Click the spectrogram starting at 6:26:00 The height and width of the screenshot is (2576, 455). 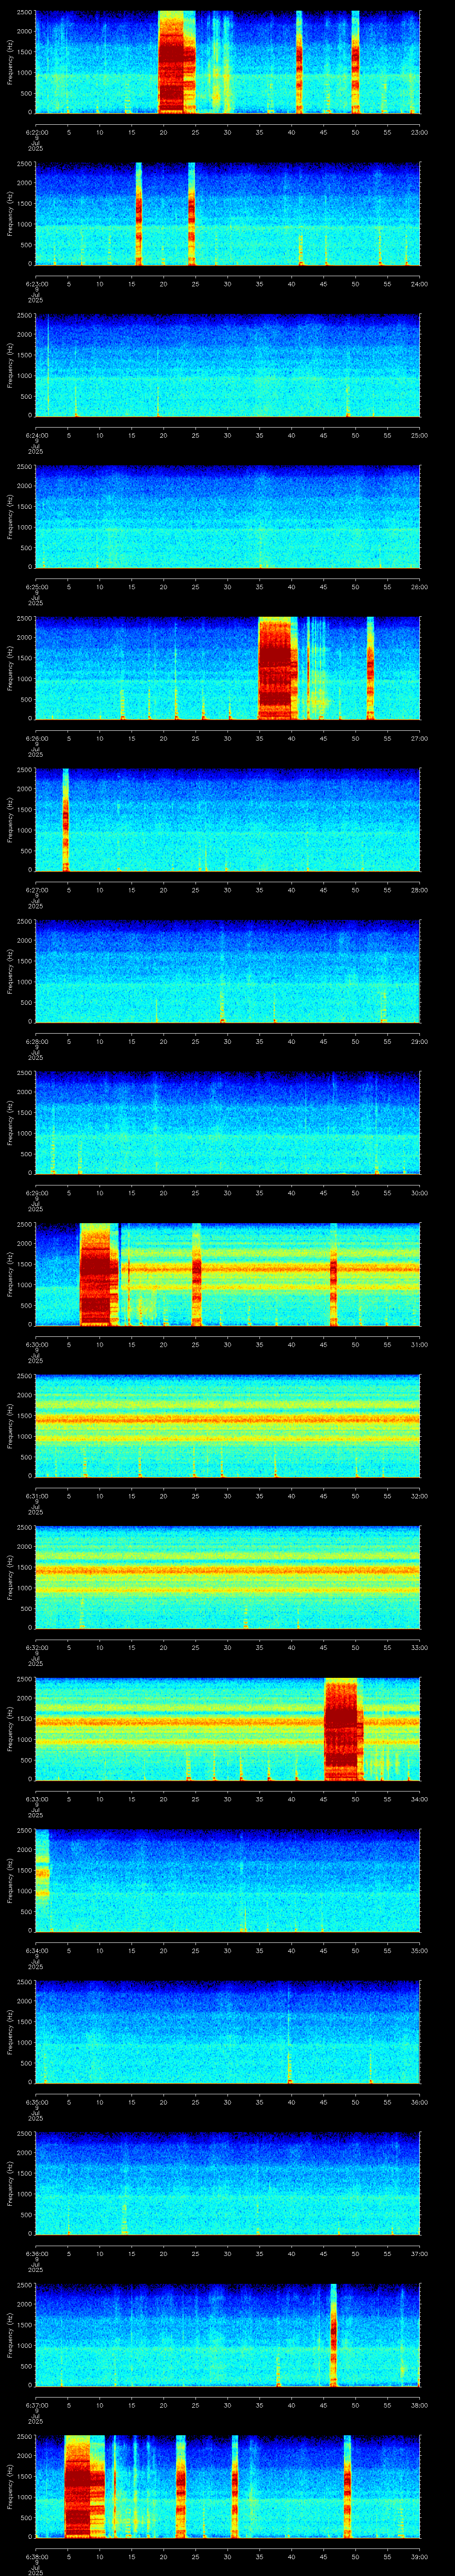pyautogui.click(x=227, y=668)
